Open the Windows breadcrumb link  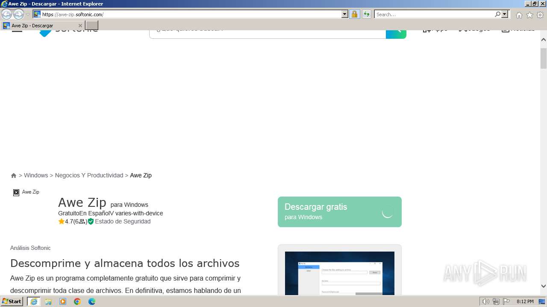pyautogui.click(x=36, y=175)
